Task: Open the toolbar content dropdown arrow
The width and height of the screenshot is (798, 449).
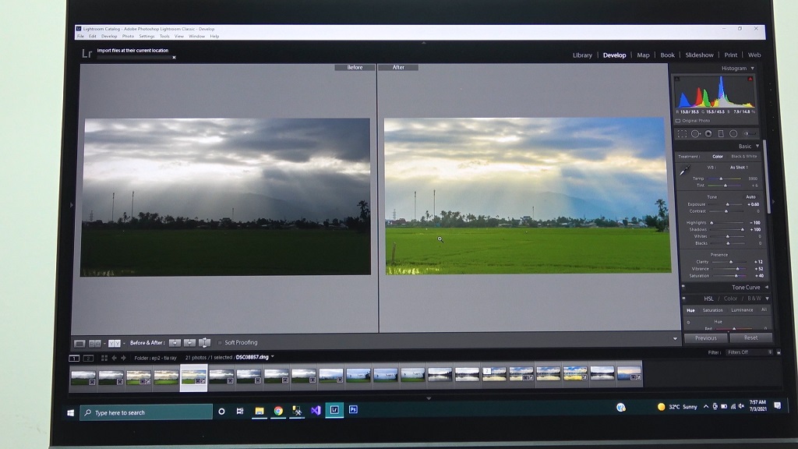Action: (x=676, y=338)
